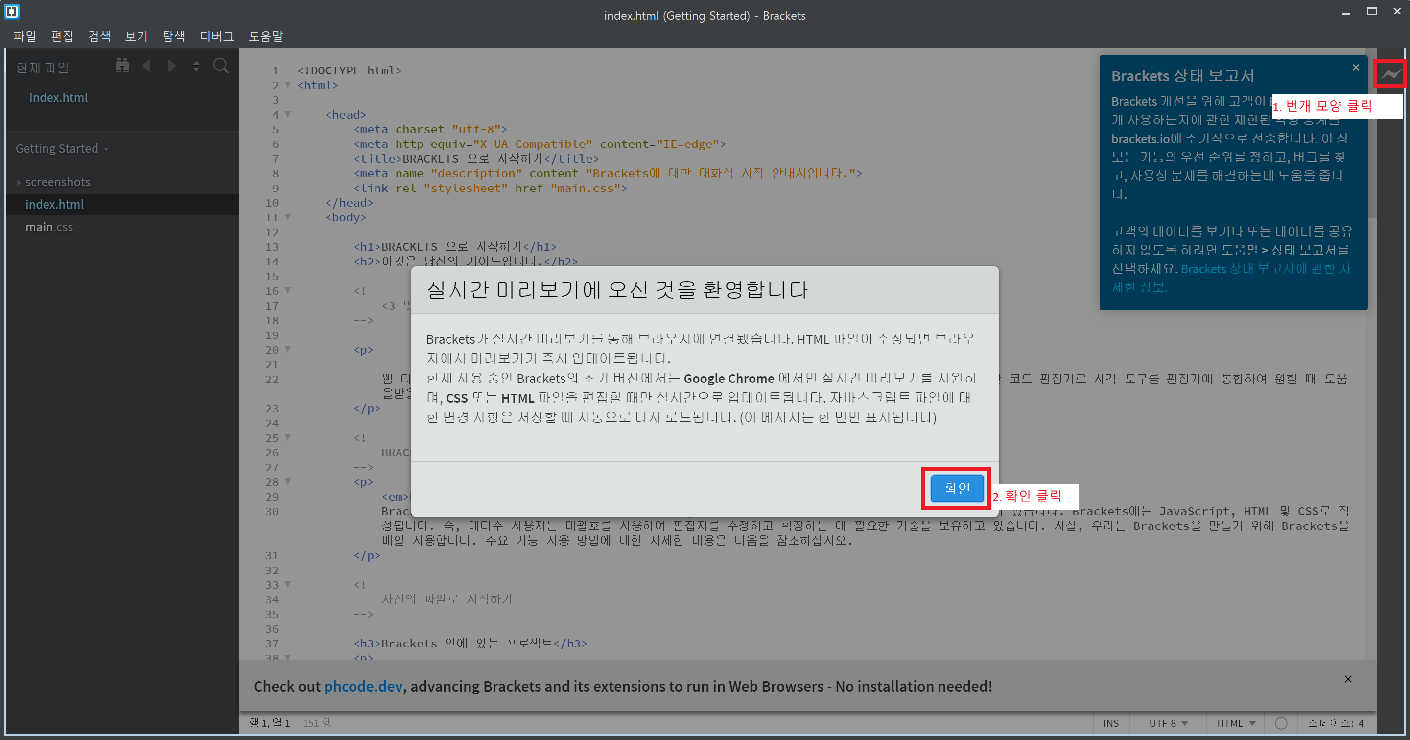Screen dimensions: 1410x740
Task: Open the UTF-8 encoding dropdown
Action: [x=1168, y=723]
